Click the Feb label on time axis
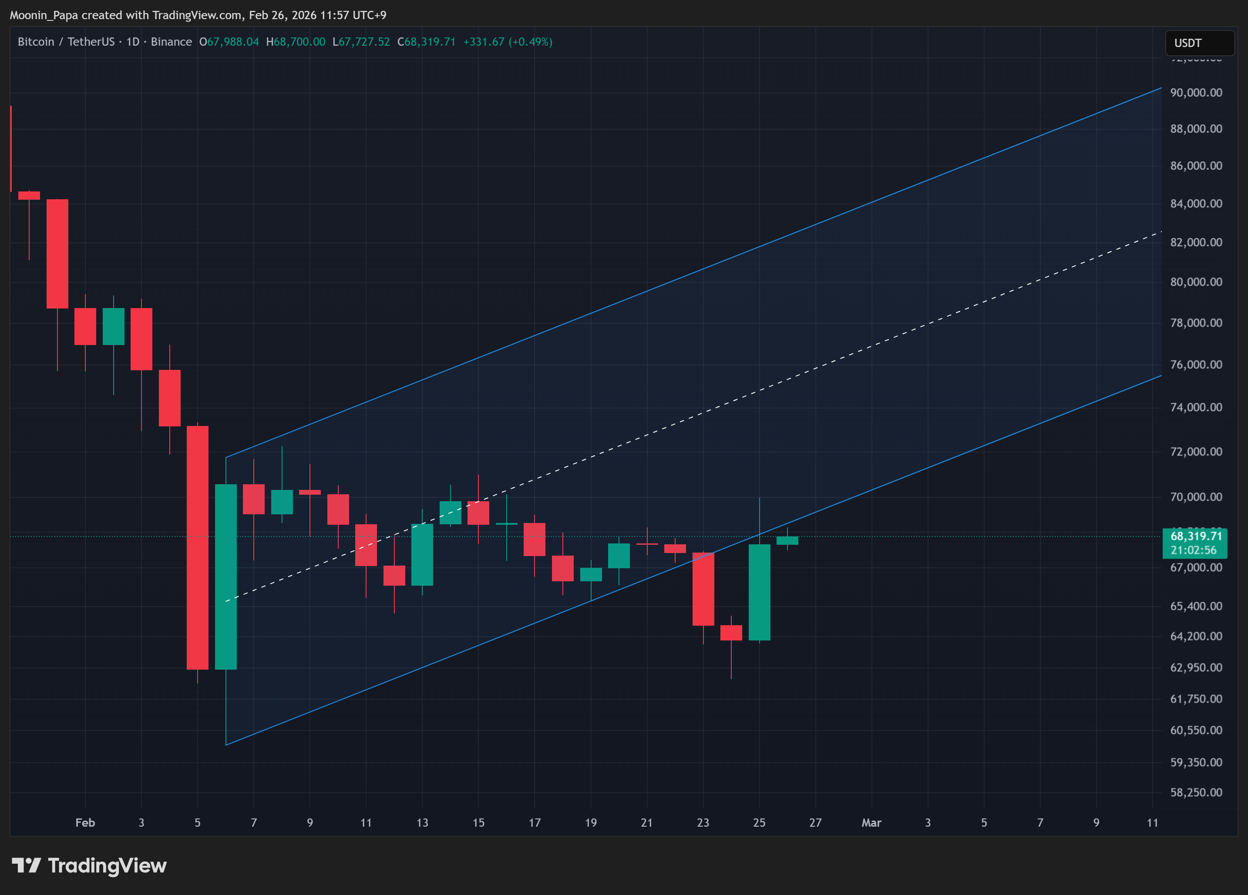The width and height of the screenshot is (1248, 895). pyautogui.click(x=85, y=822)
